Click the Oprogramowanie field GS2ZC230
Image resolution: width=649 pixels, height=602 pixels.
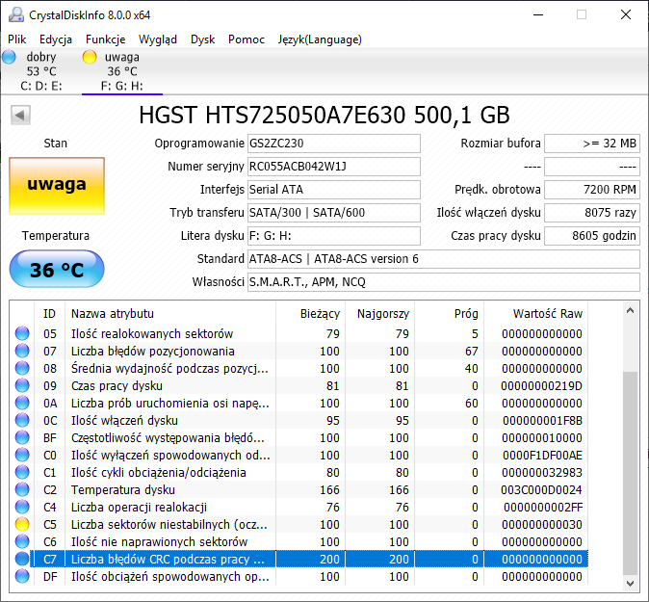tap(333, 144)
